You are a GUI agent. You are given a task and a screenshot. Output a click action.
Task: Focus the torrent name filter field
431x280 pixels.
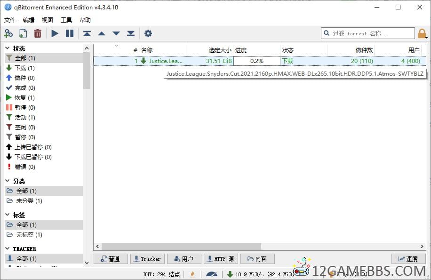tap(368, 33)
